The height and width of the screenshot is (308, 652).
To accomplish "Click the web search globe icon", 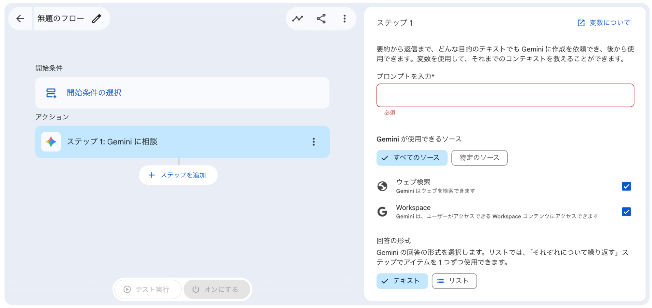I will [382, 186].
